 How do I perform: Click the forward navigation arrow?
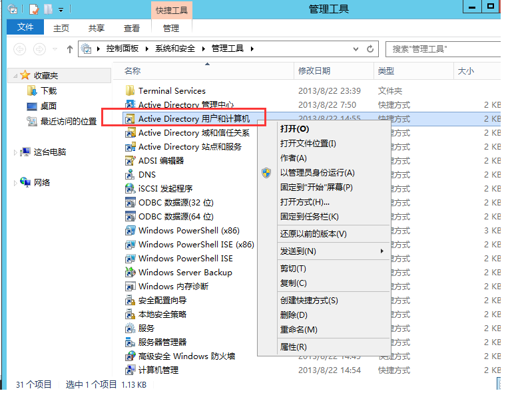[39, 49]
